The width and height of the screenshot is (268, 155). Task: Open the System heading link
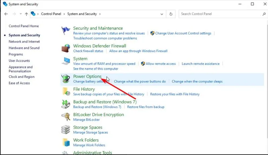pos(80,59)
